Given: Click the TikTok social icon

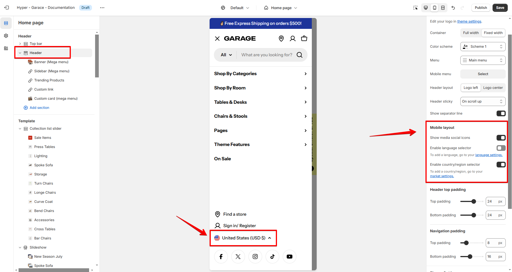Looking at the screenshot, I should pyautogui.click(x=272, y=257).
